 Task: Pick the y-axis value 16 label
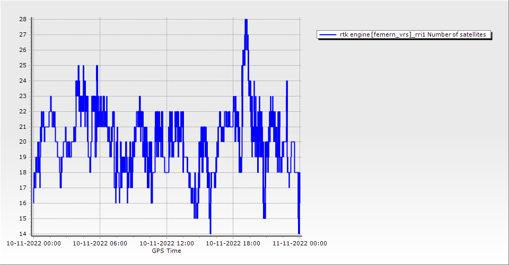[x=23, y=203]
